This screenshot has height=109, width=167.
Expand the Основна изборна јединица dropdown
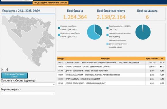click(x=28, y=84)
